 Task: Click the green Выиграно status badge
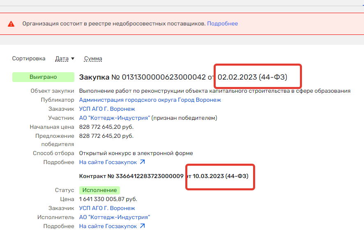(x=43, y=77)
